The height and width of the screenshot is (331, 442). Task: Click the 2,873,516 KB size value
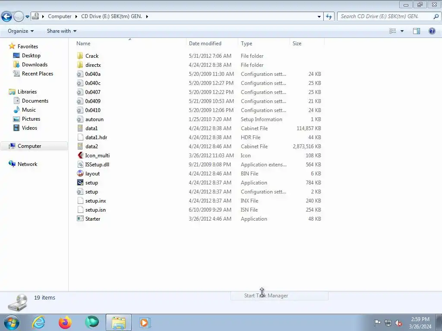pyautogui.click(x=307, y=147)
